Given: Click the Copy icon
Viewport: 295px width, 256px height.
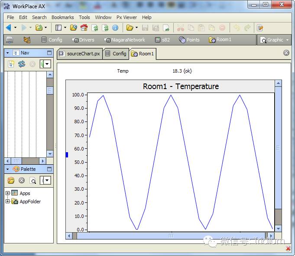Looking at the screenshot, I should pyautogui.click(x=191, y=28).
